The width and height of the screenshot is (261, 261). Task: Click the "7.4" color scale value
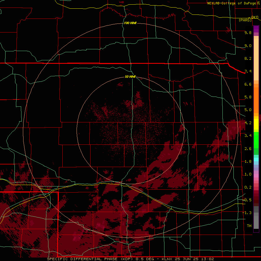click(x=248, y=71)
